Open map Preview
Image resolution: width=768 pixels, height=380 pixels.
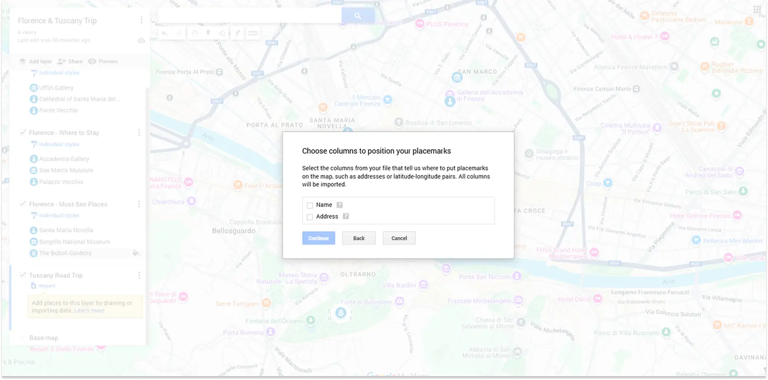[x=103, y=62]
